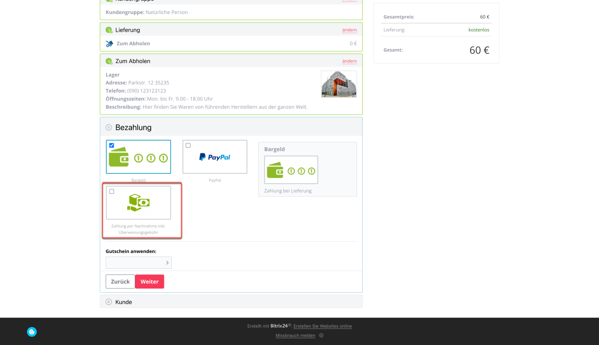This screenshot has height=345, width=599.
Task: Click ändern link in Lieferung section
Action: (x=349, y=30)
